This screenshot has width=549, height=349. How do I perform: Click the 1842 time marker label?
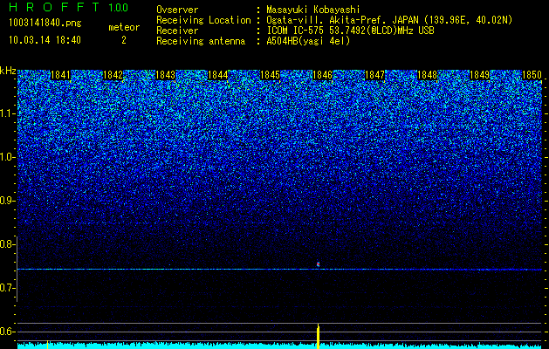click(113, 75)
